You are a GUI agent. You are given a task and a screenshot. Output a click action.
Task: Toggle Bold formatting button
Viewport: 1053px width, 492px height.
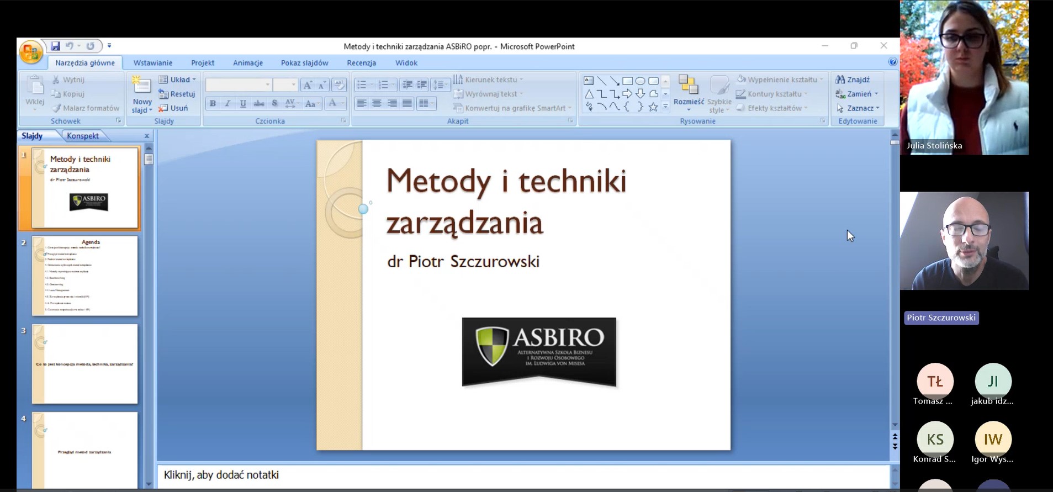[213, 104]
